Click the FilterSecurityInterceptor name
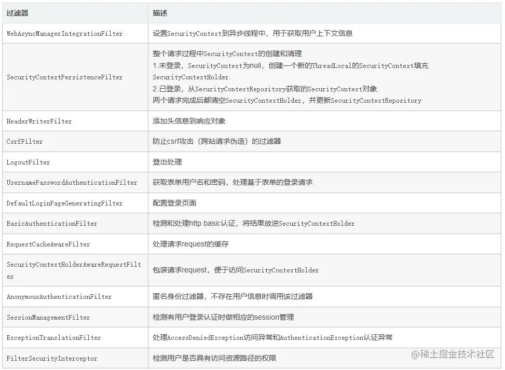 (48, 358)
